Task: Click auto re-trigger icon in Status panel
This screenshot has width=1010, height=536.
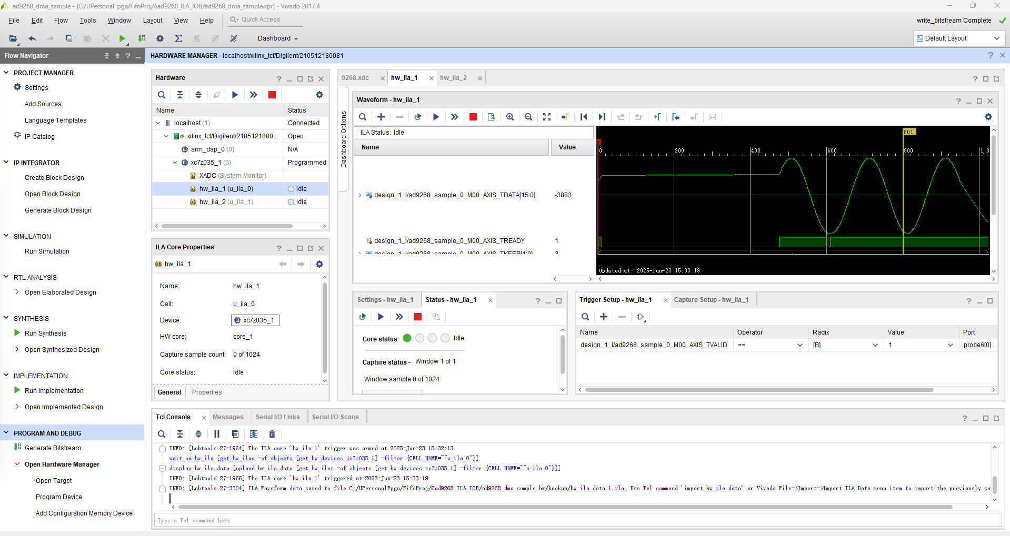Action: 362,317
